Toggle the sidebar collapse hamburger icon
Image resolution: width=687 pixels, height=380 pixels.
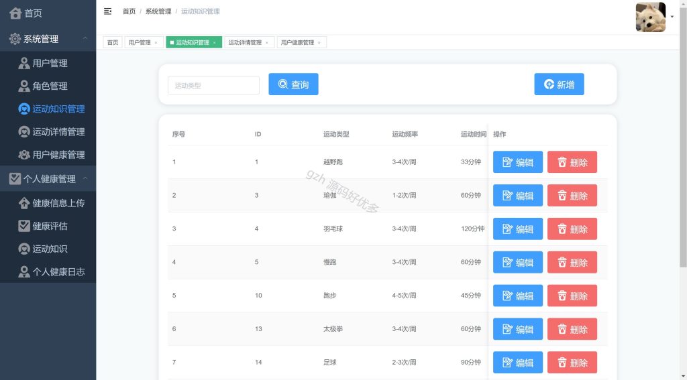(x=107, y=11)
